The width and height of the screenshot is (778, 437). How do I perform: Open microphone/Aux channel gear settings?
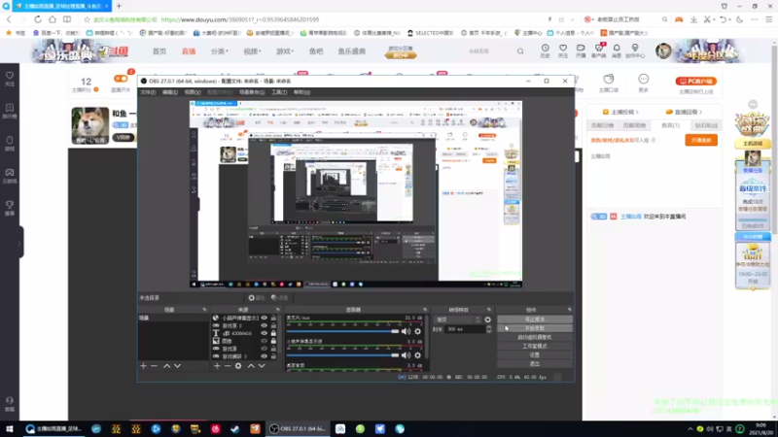point(418,331)
